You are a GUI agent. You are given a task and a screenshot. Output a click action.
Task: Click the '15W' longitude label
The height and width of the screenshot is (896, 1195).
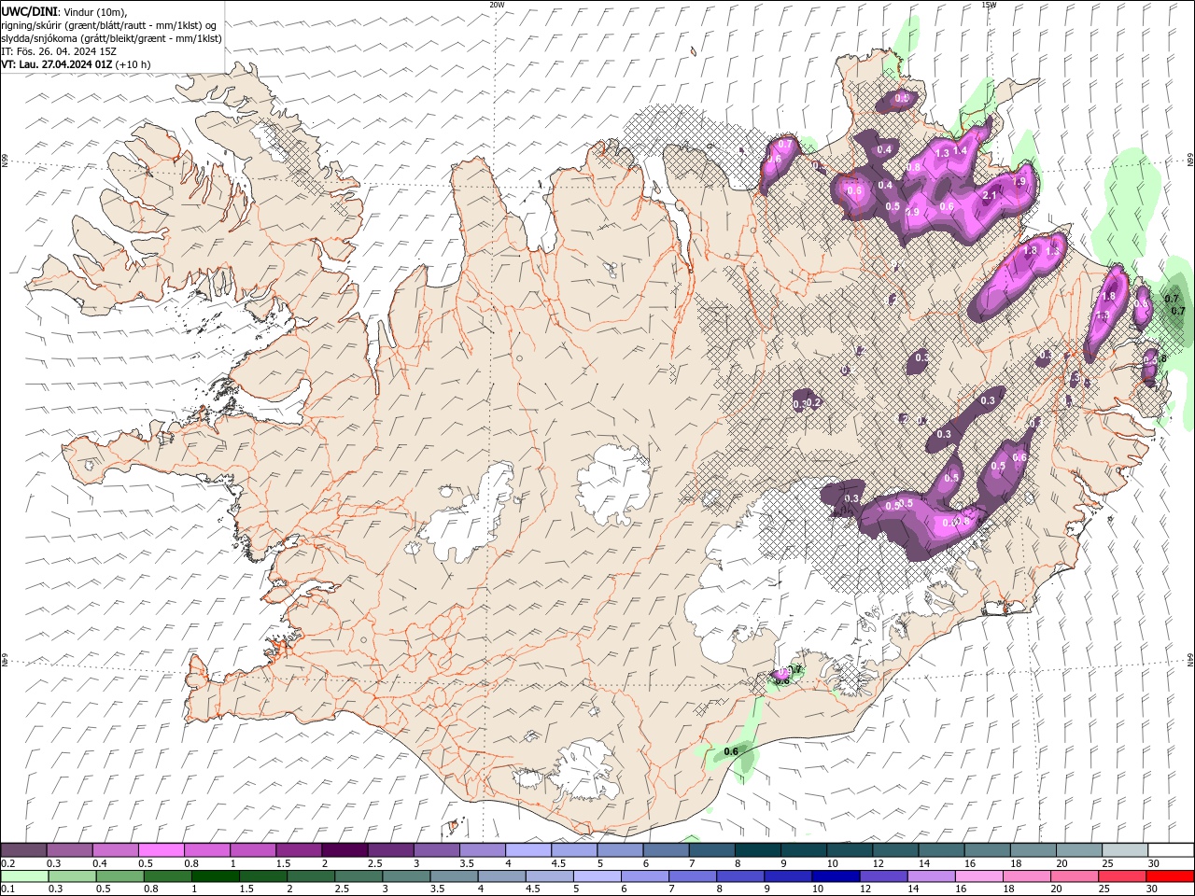tap(989, 5)
